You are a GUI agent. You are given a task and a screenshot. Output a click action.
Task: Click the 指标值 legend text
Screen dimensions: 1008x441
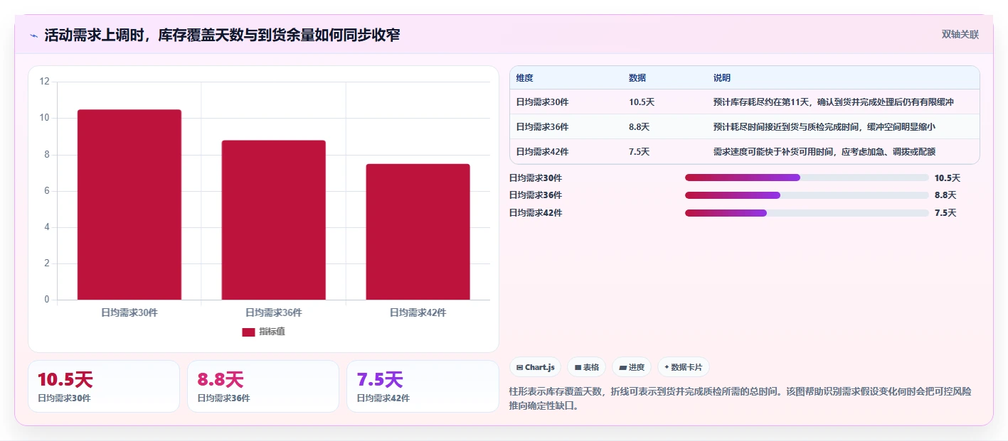(x=272, y=332)
